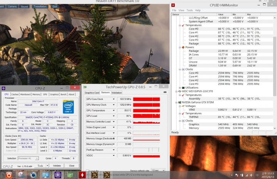Toggle the Log to file checkbox in GPU-Z
Viewport: 277px width, 179px height.
click(x=87, y=171)
